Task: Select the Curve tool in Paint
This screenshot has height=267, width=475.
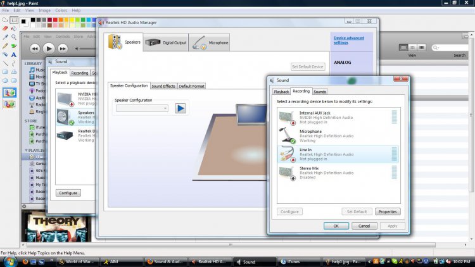Action: tap(14, 63)
